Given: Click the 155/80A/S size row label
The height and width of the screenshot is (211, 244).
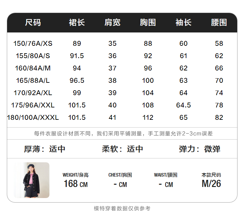Looking at the screenshot, I should [33, 56].
